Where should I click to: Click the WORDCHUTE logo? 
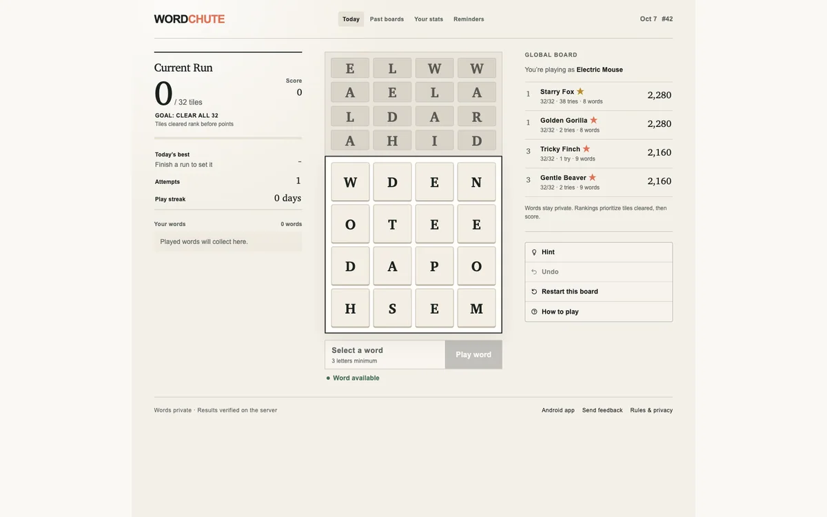tap(190, 19)
